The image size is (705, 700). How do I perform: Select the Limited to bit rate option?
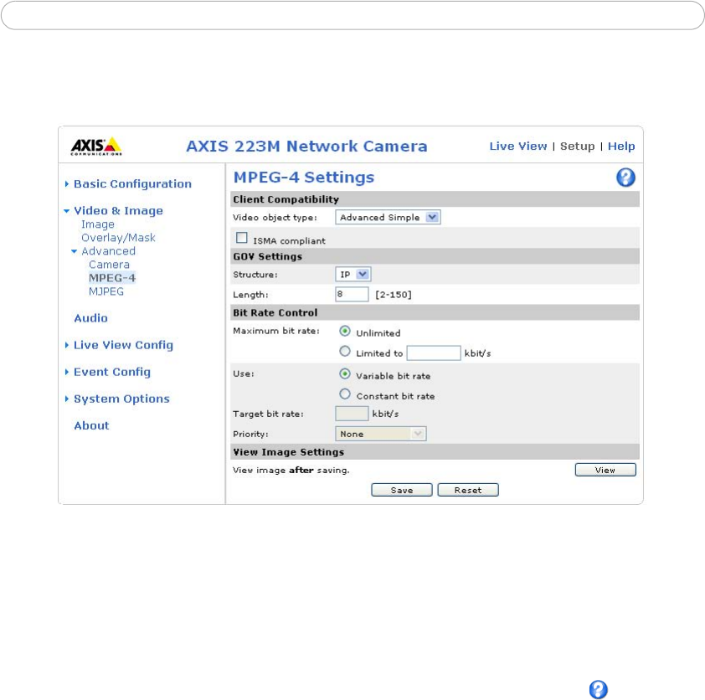click(x=345, y=351)
